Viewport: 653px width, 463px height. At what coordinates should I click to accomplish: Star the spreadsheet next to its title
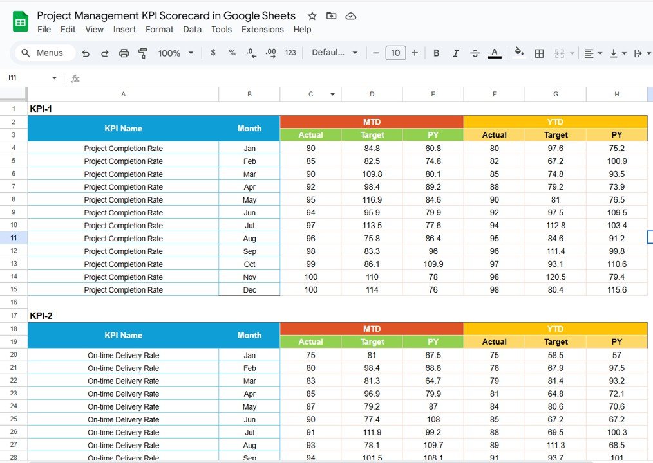click(311, 15)
